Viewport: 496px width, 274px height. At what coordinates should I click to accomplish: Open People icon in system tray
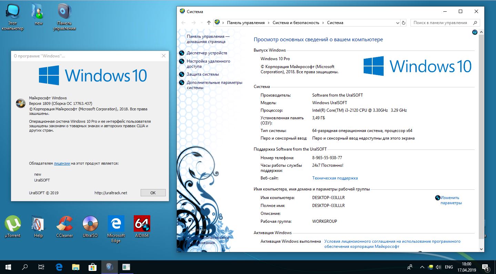pos(410,267)
